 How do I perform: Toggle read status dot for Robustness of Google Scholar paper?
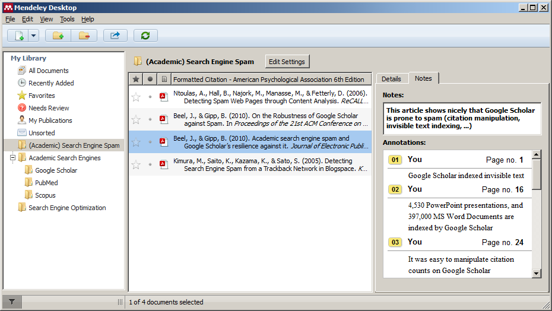(x=150, y=119)
